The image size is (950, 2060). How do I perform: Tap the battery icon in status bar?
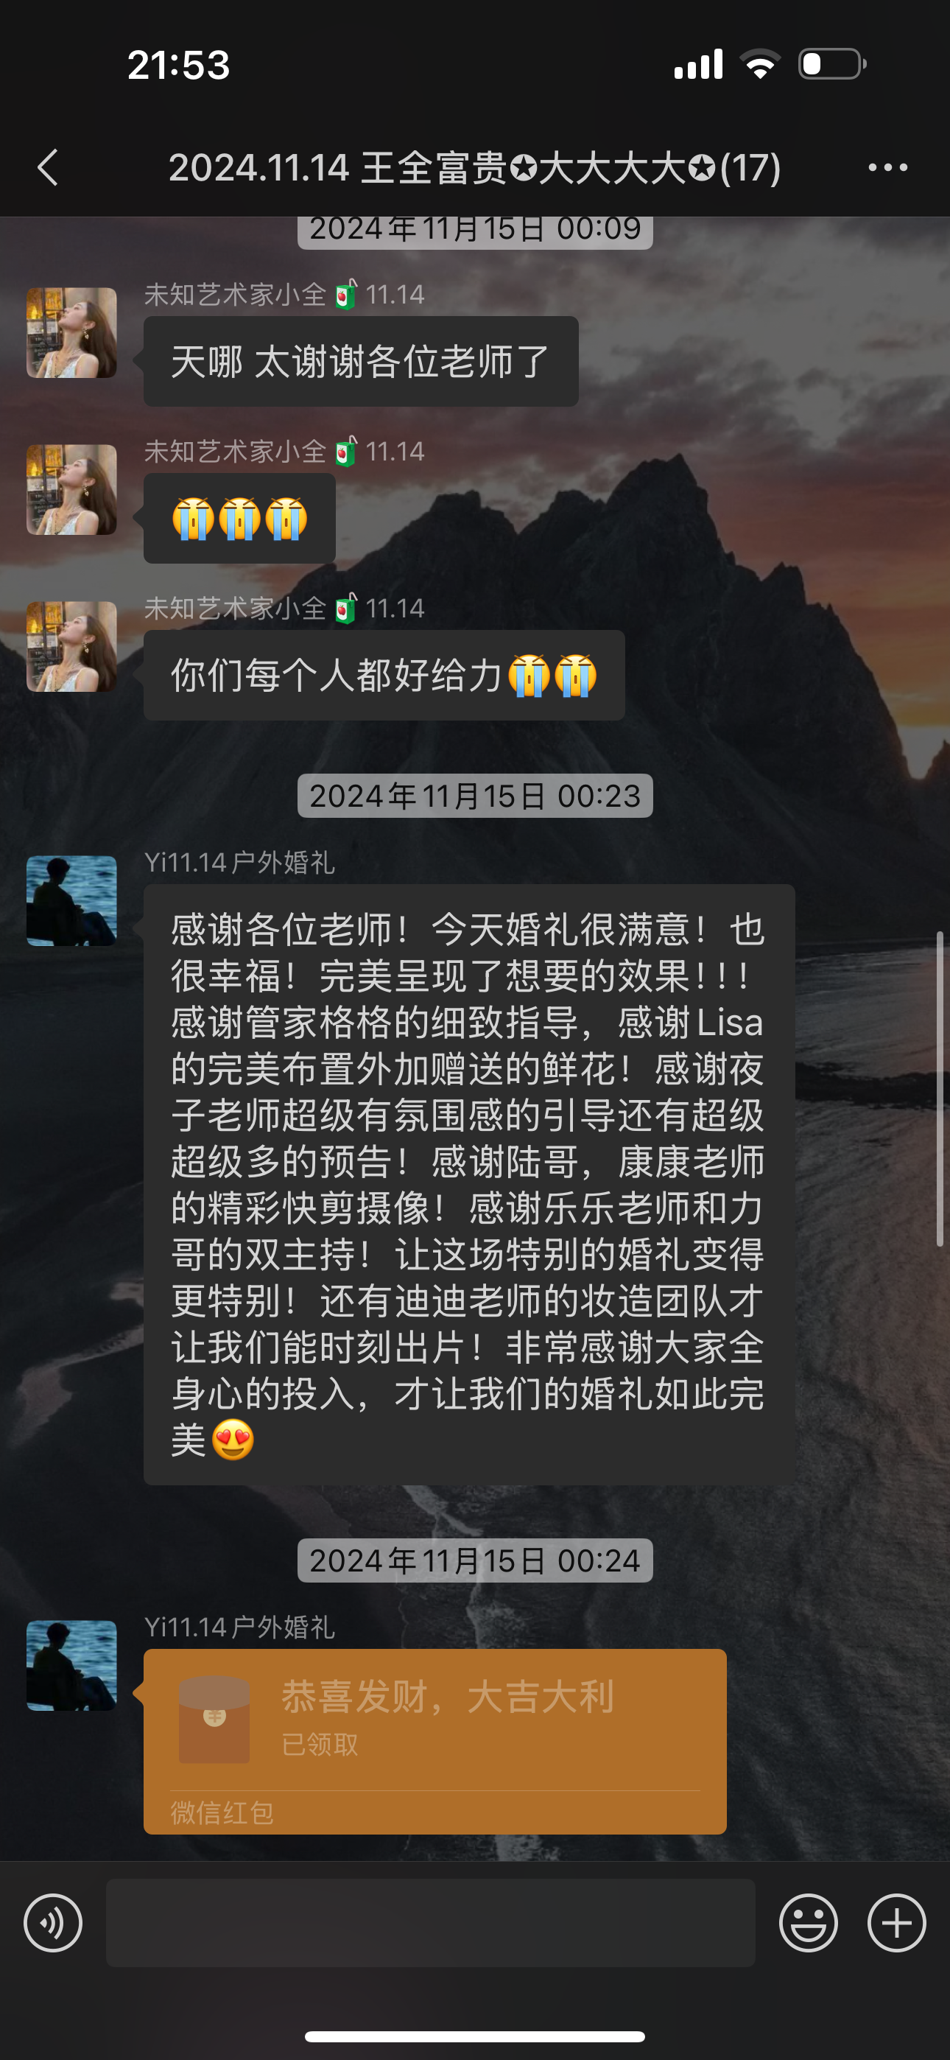[x=831, y=64]
